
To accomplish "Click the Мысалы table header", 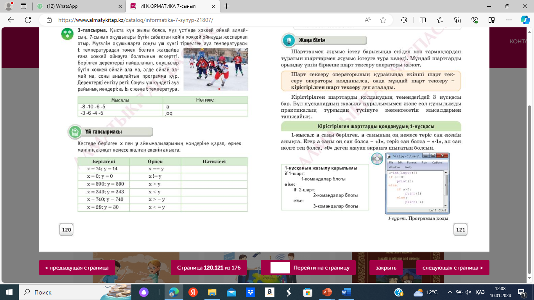I will (120, 100).
